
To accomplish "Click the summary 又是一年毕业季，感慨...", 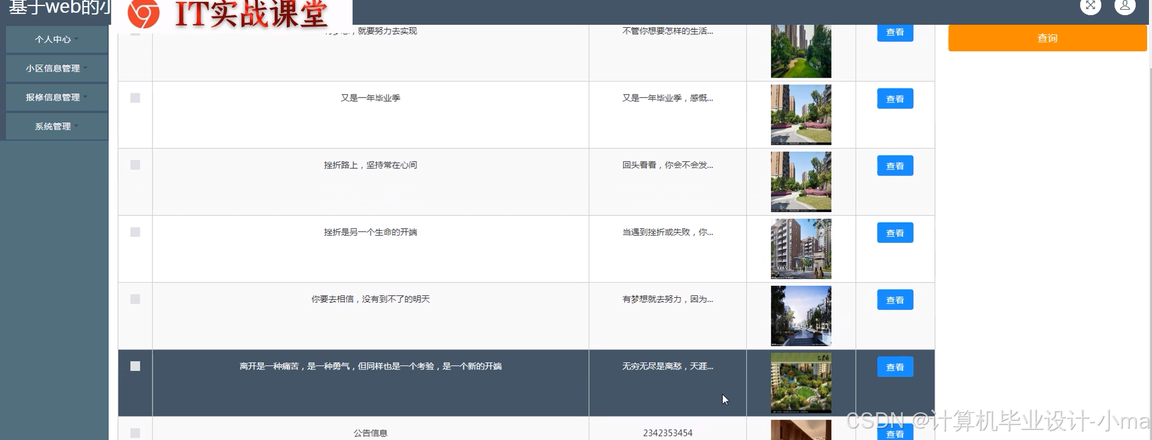I will tap(668, 98).
